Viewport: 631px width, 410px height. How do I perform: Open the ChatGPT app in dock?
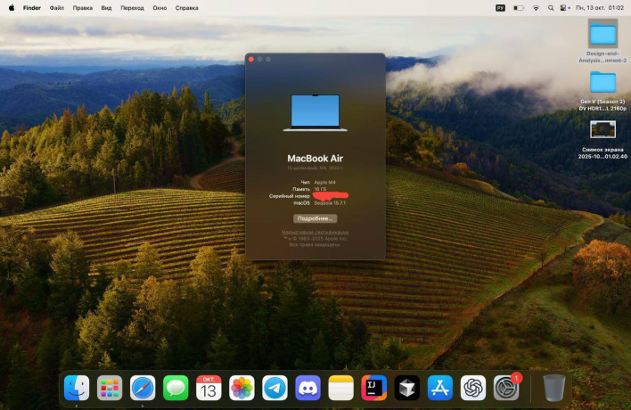473,388
